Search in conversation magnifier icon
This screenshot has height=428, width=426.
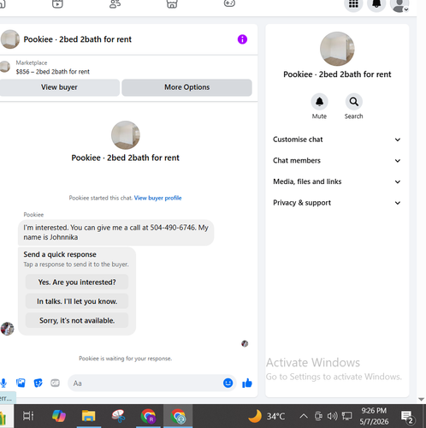click(x=354, y=102)
